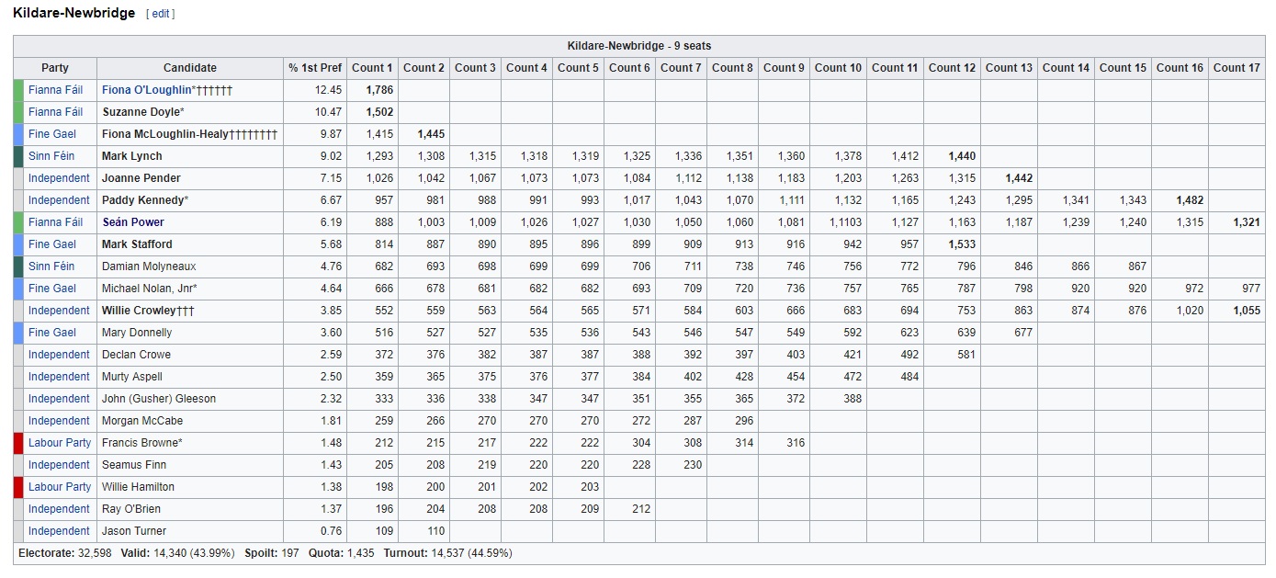
Task: Click bold 1,055 in Willie Crowley row
Action: click(x=1247, y=311)
